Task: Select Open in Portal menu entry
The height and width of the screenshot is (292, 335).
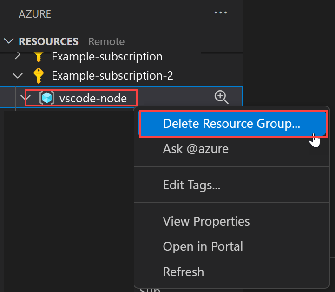Action: point(203,246)
